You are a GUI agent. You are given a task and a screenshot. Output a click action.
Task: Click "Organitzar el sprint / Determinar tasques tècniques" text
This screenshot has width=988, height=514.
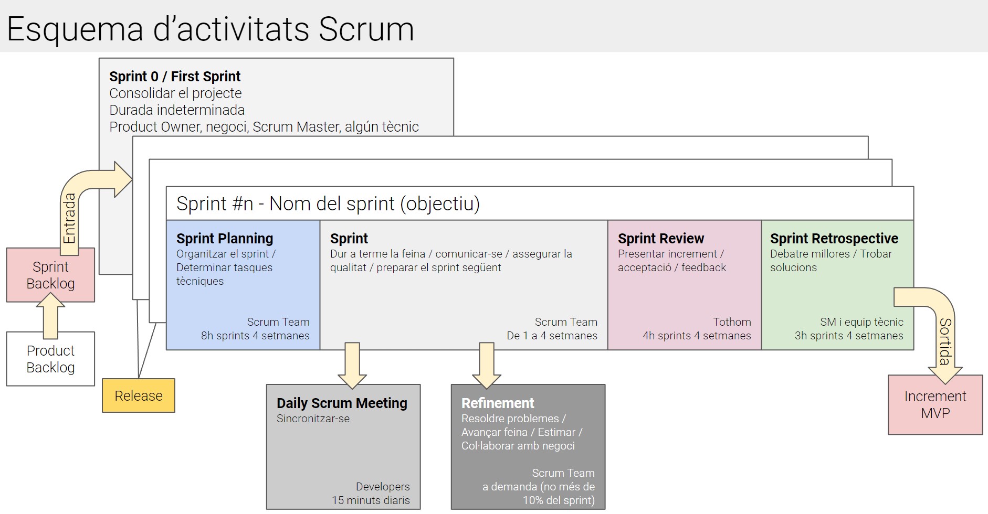coord(226,267)
